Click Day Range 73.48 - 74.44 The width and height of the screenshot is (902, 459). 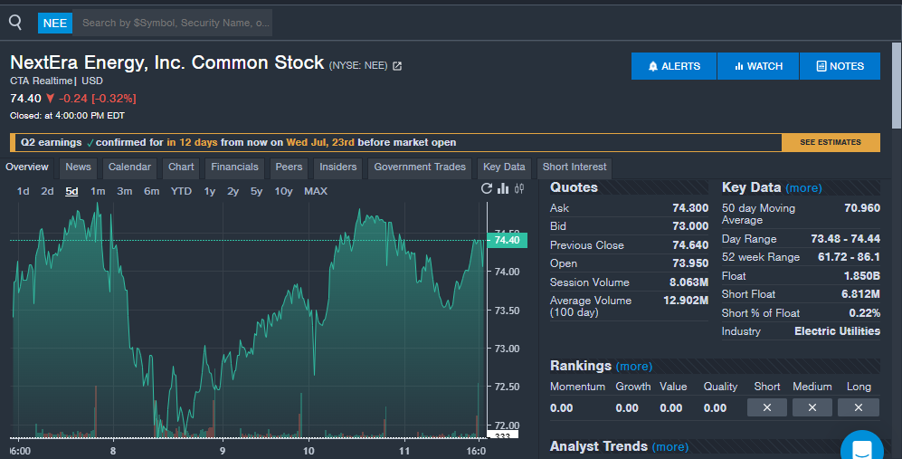coord(845,239)
